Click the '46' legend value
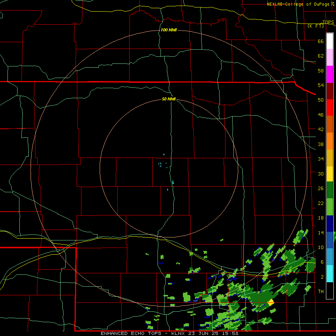 tap(321, 115)
